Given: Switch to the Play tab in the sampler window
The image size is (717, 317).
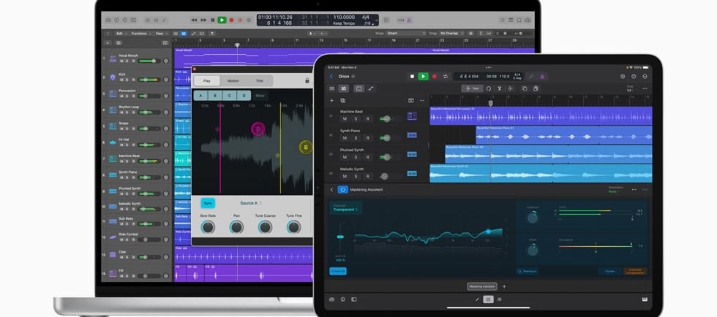Looking at the screenshot, I should pyautogui.click(x=206, y=81).
